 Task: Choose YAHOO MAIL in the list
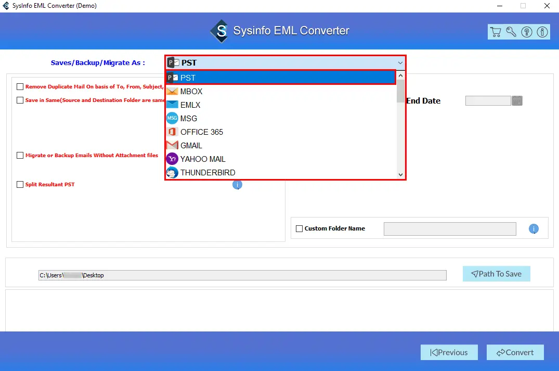[281, 159]
